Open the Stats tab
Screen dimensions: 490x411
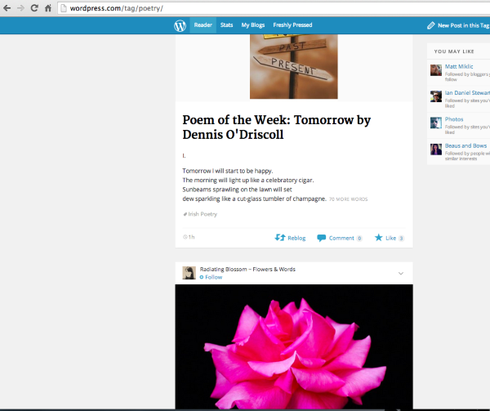[x=226, y=25]
